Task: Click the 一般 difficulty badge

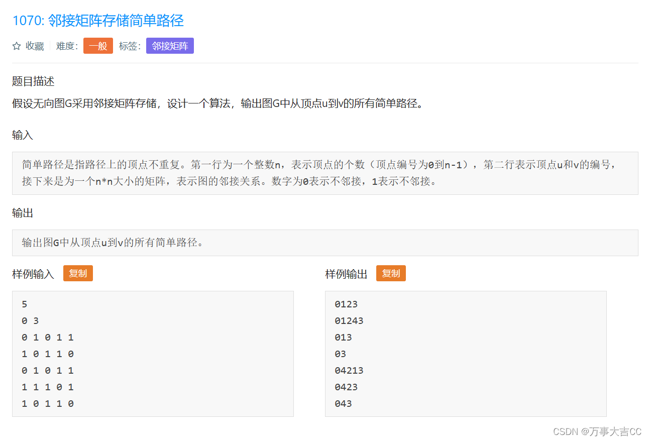Action: [x=98, y=46]
